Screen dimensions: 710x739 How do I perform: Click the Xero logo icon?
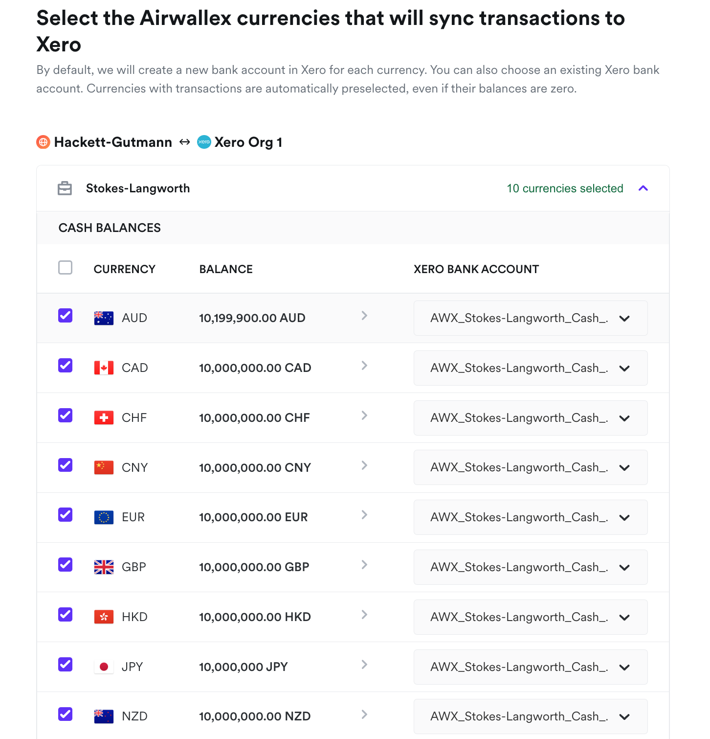pyautogui.click(x=204, y=142)
